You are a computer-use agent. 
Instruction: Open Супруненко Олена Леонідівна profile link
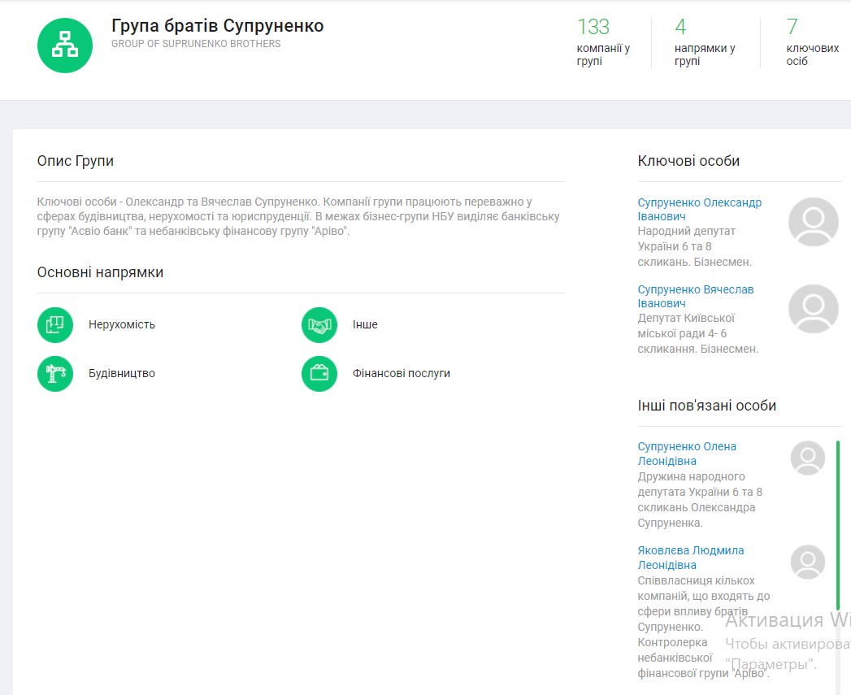(x=687, y=454)
